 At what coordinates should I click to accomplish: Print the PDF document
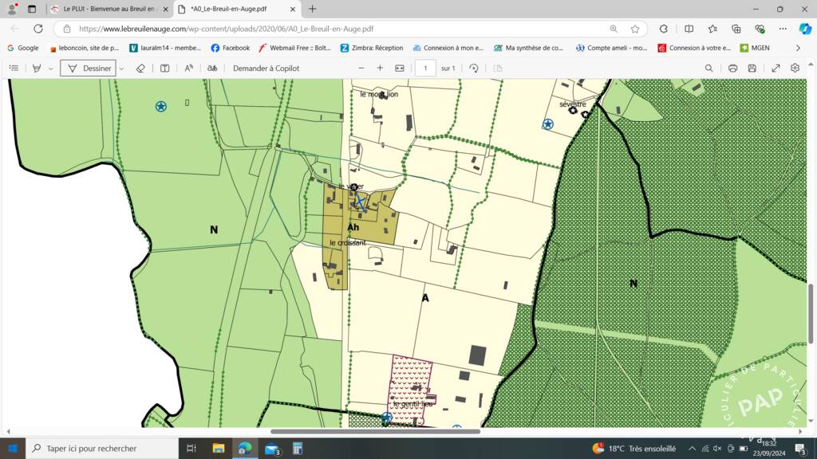[x=732, y=69]
